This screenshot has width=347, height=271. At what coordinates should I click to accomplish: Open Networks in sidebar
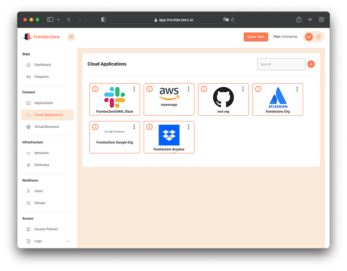[47, 153]
